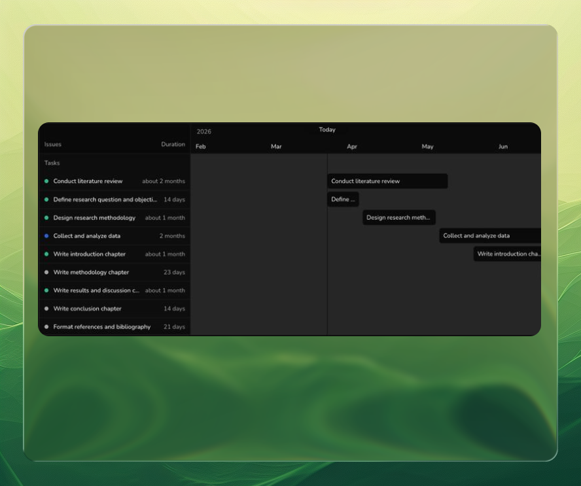Select the Design research methodology timeline bar
The image size is (581, 486).
pyautogui.click(x=399, y=218)
